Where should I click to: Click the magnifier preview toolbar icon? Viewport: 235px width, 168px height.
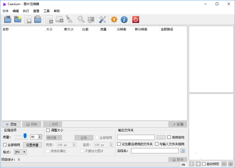point(81,19)
